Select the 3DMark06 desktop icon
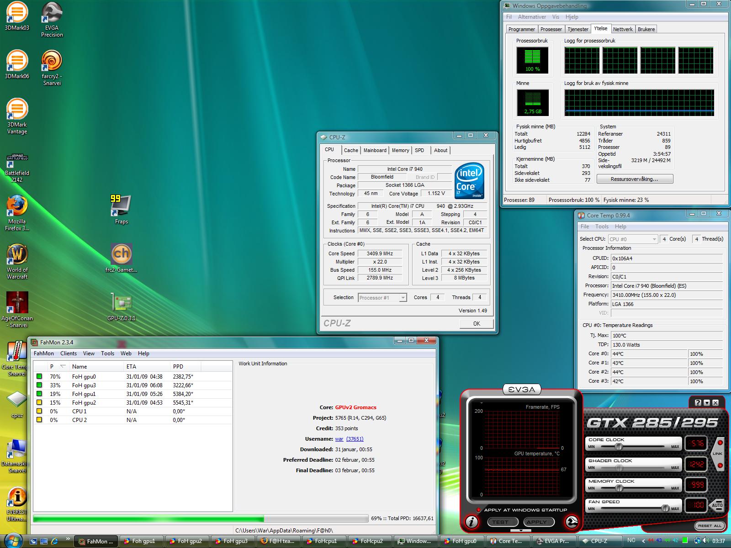This screenshot has width=731, height=548. (17, 64)
